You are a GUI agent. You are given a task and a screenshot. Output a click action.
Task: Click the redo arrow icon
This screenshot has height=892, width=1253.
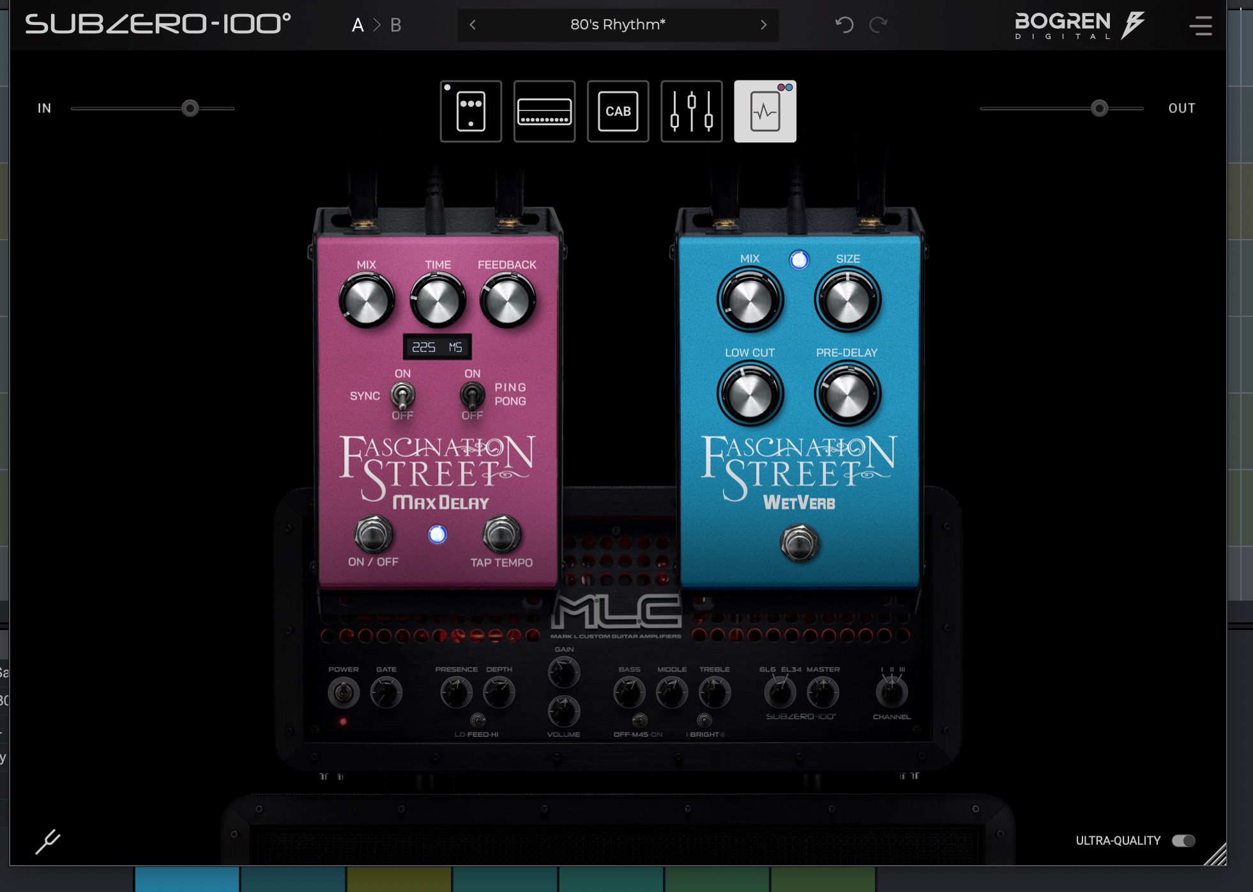[x=879, y=25]
